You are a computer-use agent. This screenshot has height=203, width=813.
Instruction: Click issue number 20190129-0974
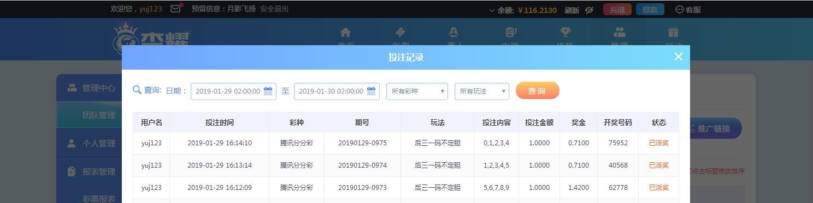pyautogui.click(x=362, y=165)
